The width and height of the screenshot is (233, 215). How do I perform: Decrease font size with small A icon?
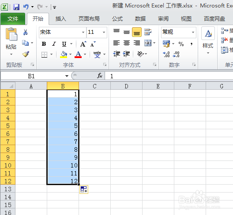[93, 44]
